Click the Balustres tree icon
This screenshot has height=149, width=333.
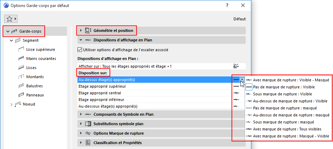(20, 86)
